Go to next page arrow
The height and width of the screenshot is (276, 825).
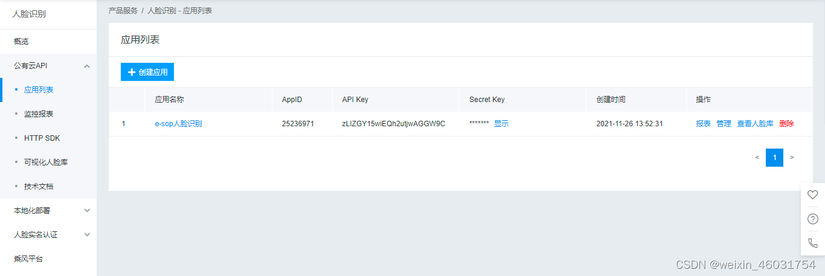pos(792,158)
